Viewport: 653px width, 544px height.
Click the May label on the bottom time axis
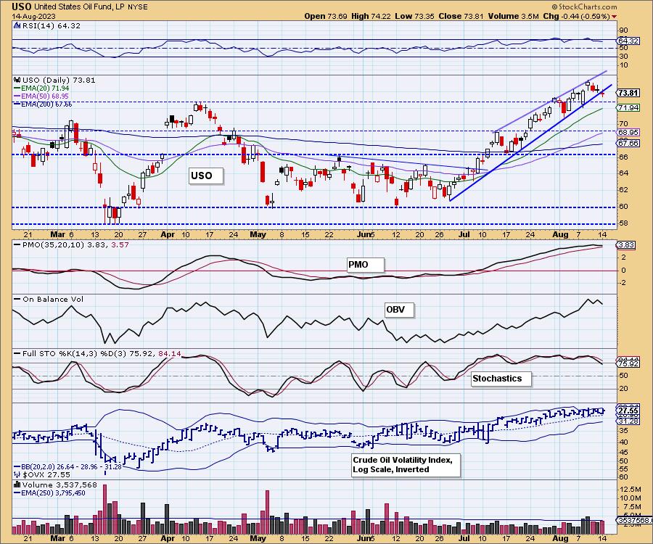click(258, 538)
